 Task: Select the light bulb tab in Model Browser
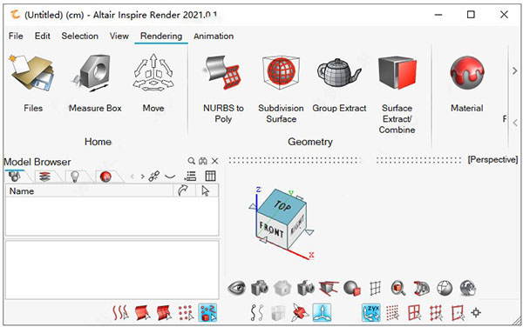(75, 177)
